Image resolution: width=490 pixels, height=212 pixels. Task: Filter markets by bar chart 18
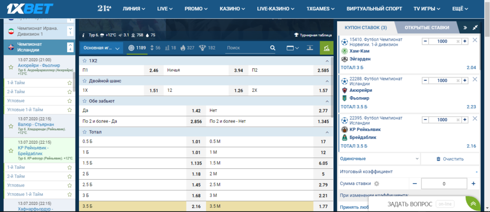[171, 48]
